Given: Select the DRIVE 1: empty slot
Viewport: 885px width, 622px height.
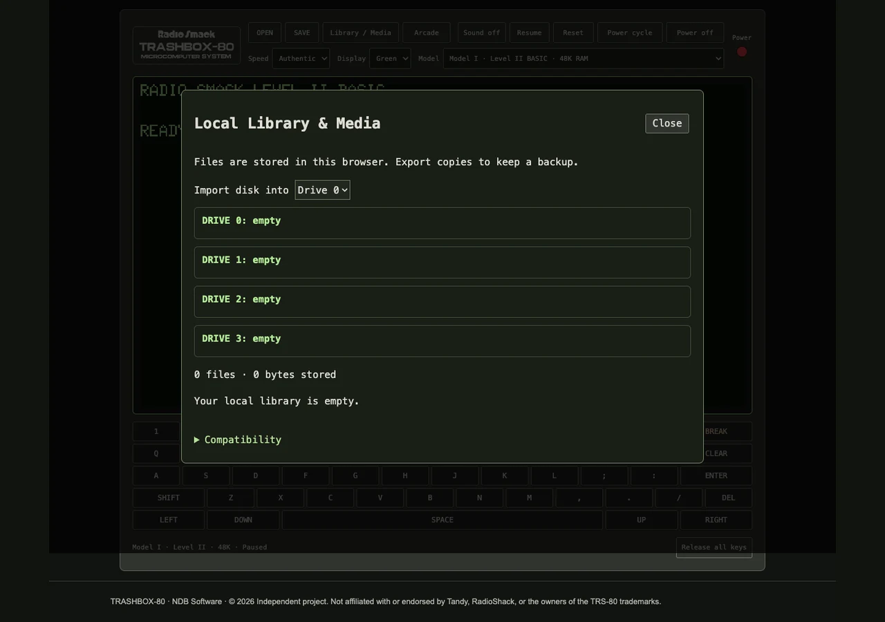Looking at the screenshot, I should click(442, 262).
